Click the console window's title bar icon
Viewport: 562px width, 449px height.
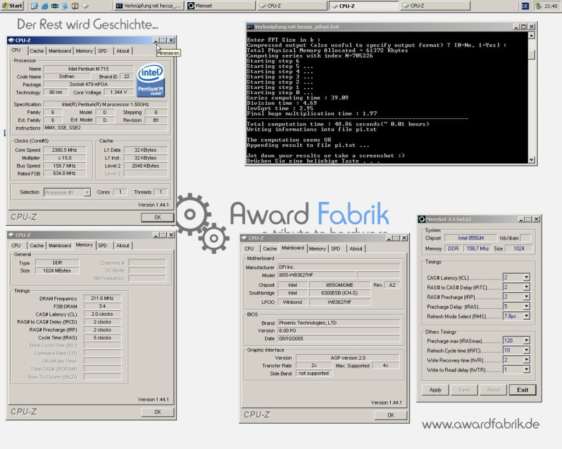(x=250, y=27)
